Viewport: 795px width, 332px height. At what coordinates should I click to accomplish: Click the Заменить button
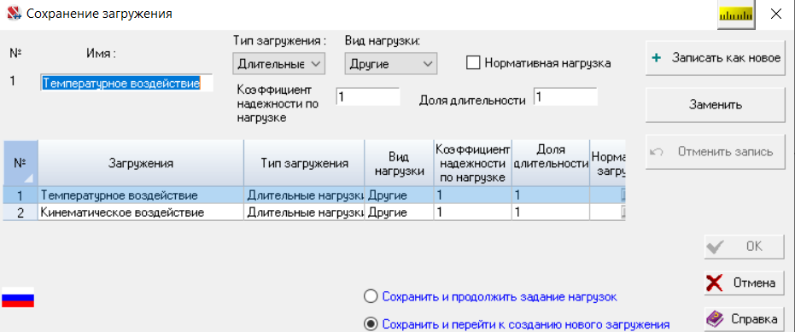(716, 105)
